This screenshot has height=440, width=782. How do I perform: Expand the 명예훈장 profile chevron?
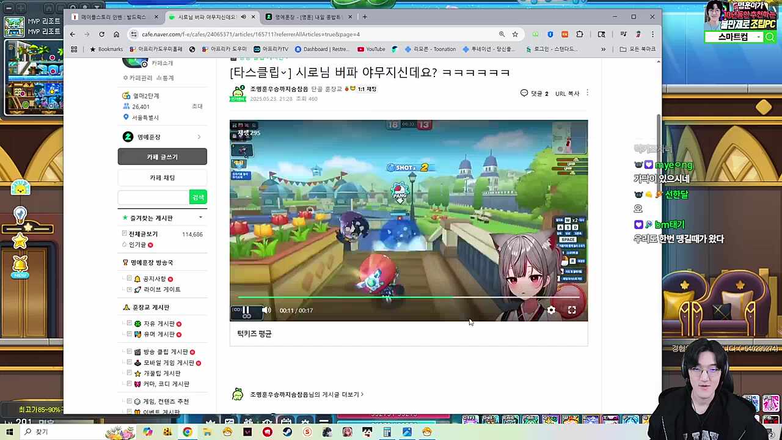point(199,137)
